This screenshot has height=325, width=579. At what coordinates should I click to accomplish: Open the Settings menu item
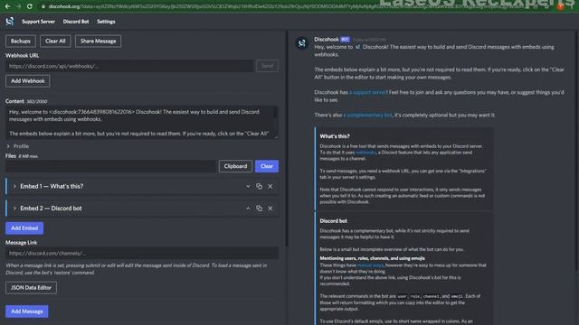click(106, 22)
